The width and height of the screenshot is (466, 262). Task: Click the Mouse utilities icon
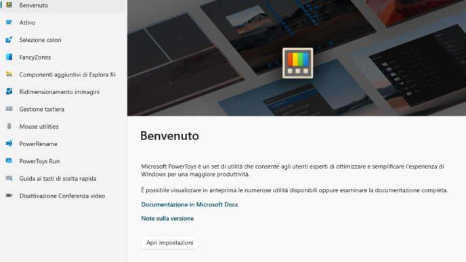click(9, 126)
